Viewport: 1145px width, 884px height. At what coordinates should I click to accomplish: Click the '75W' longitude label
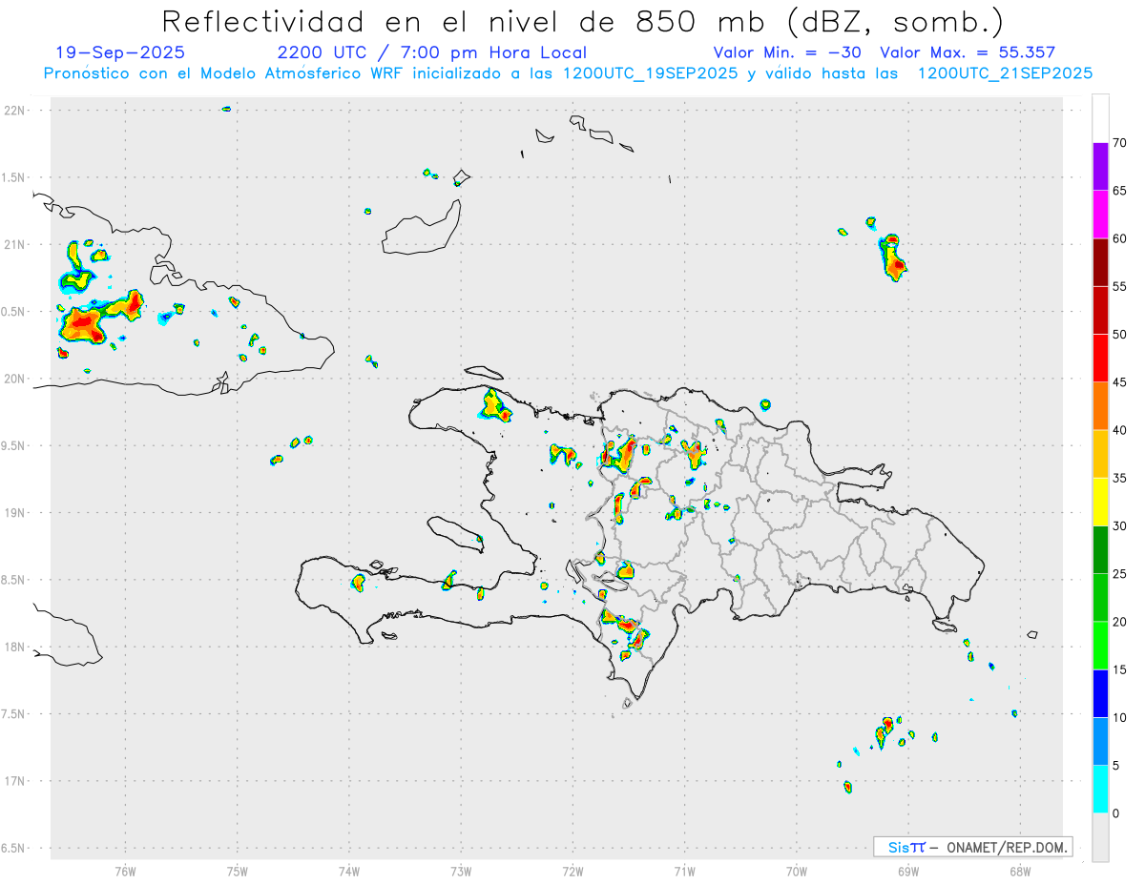coord(237,871)
